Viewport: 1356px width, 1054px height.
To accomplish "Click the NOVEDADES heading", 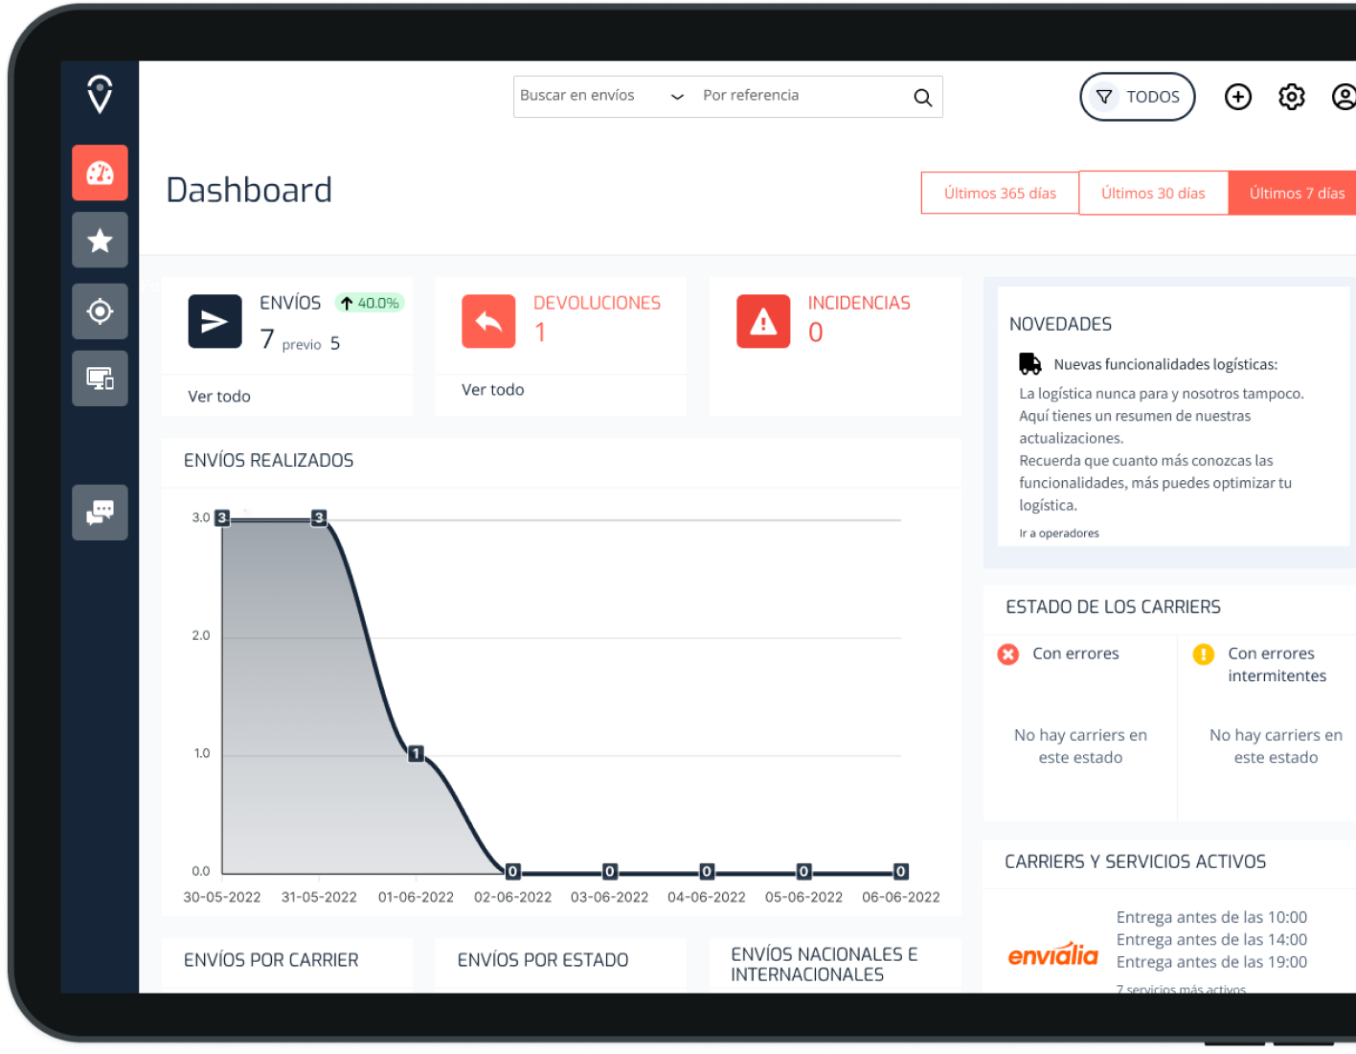I will 1060,324.
